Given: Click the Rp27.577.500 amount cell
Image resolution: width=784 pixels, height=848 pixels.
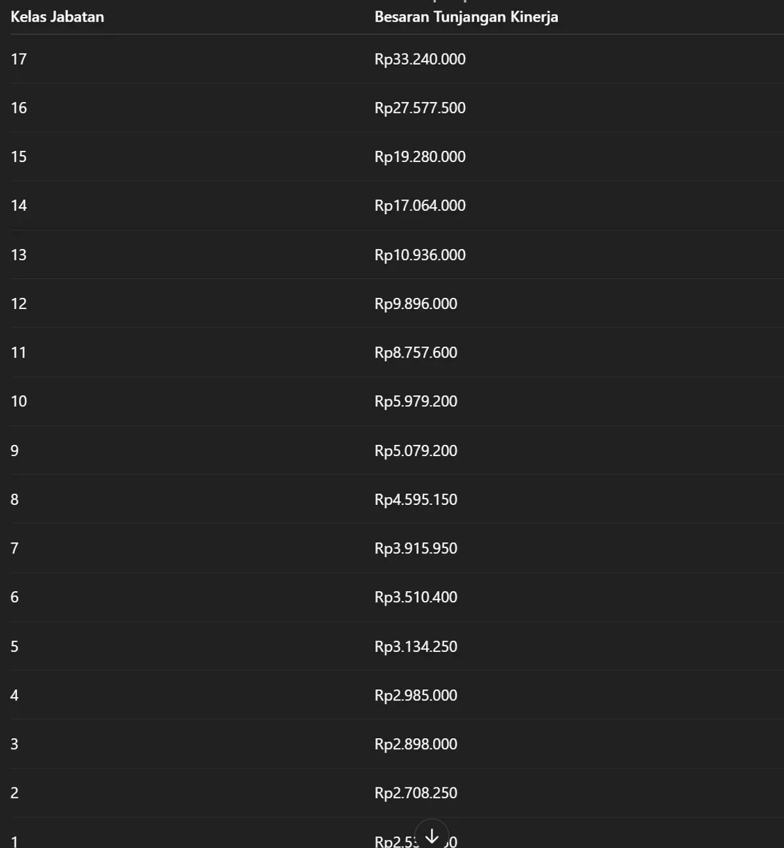Looking at the screenshot, I should point(420,108).
